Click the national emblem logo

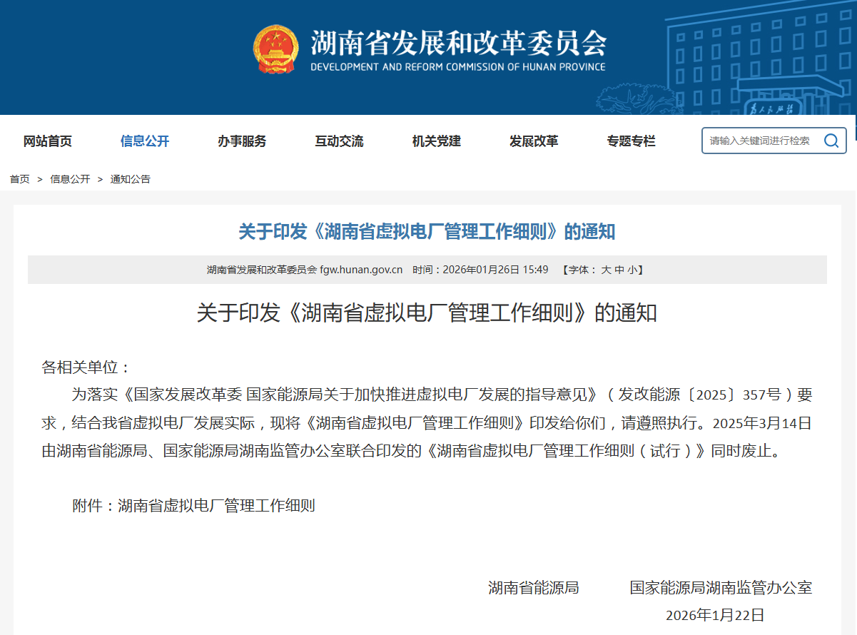click(x=275, y=49)
